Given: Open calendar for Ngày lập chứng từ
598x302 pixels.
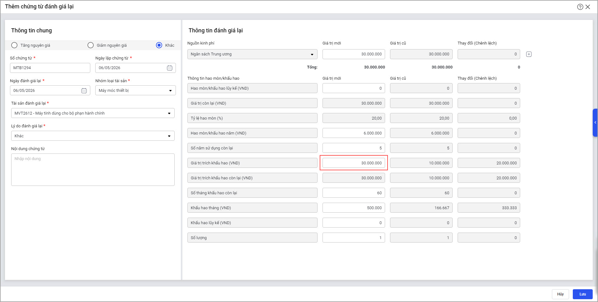Looking at the screenshot, I should [169, 68].
